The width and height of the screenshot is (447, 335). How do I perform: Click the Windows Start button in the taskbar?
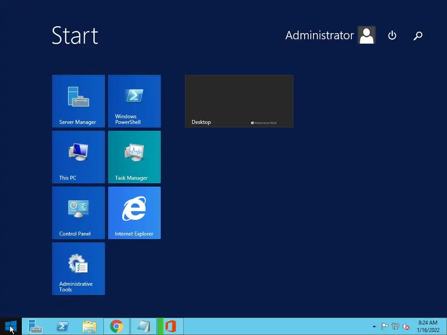(11, 326)
